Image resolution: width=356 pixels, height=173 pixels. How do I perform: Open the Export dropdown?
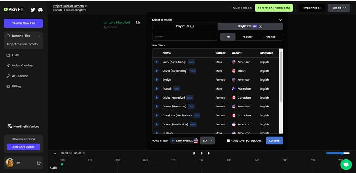click(x=339, y=8)
